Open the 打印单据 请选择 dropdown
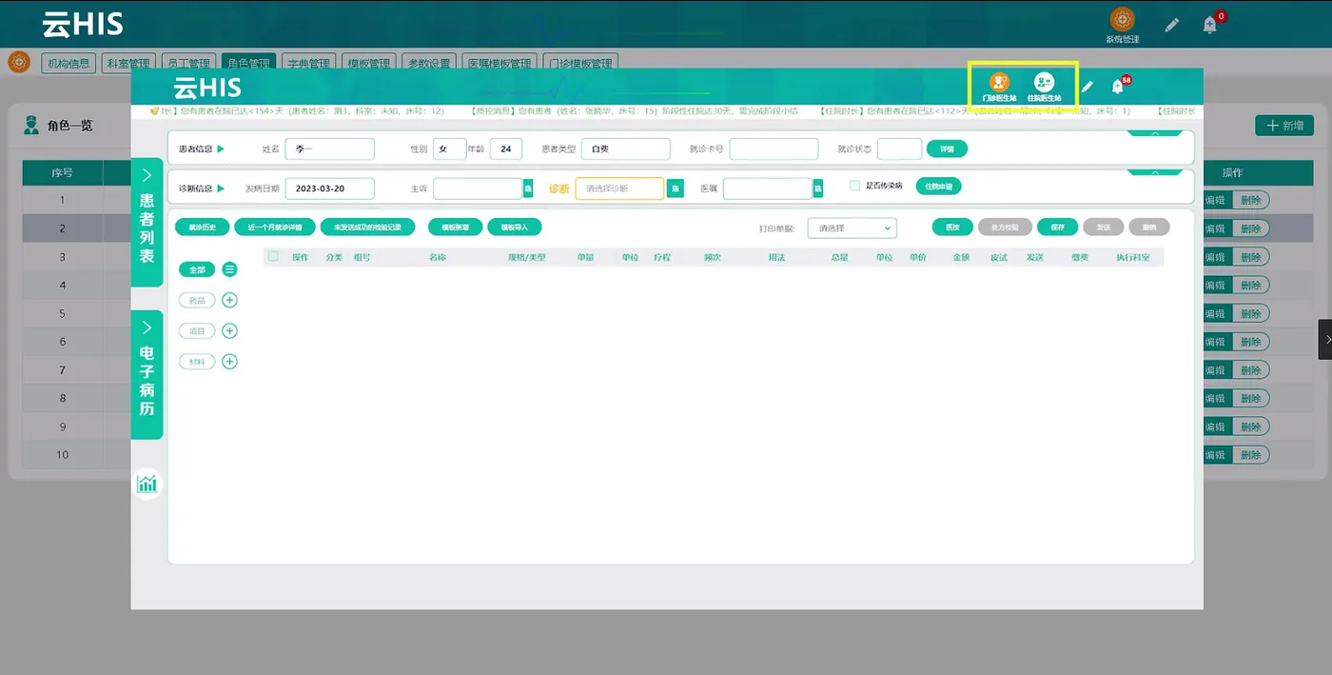 click(852, 228)
